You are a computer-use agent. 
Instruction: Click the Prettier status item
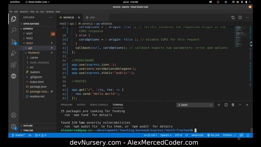(x=229, y=135)
